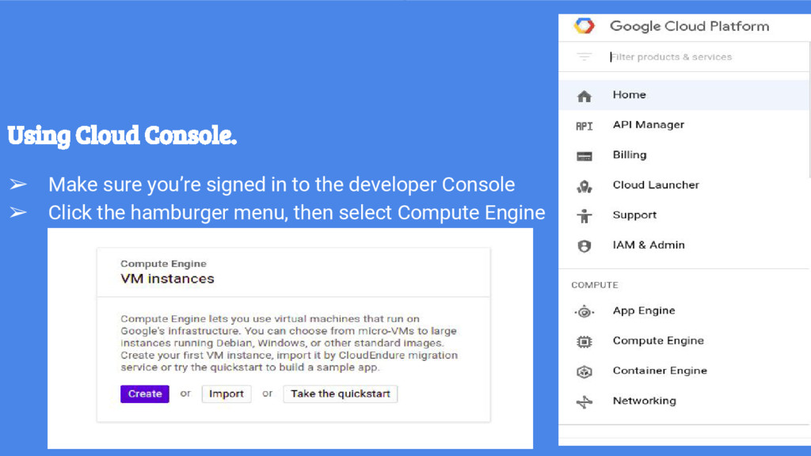Click the API Manager icon

(x=584, y=126)
